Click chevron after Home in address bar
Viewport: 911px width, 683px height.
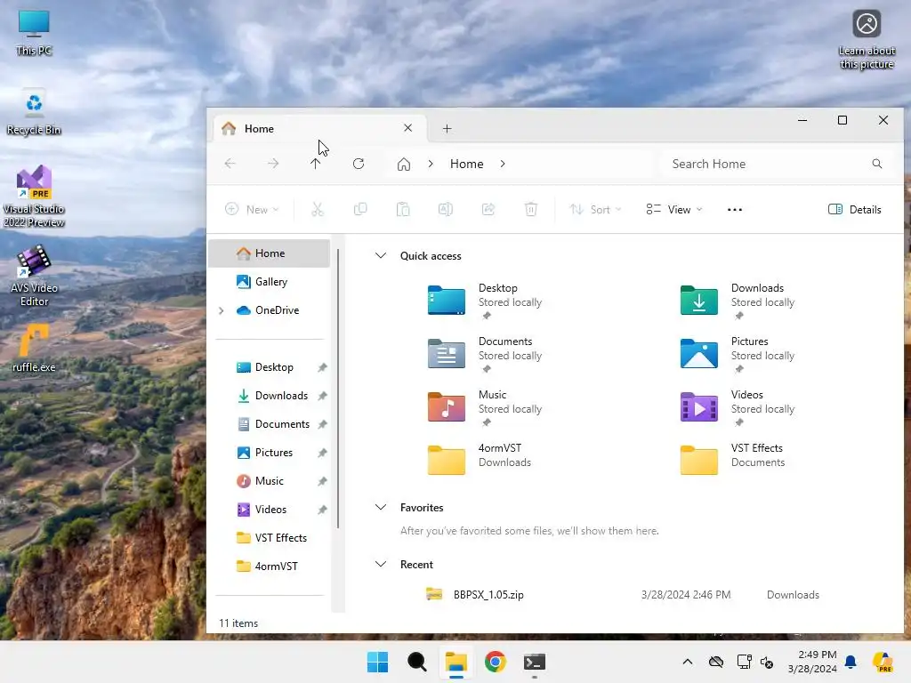[x=503, y=164]
